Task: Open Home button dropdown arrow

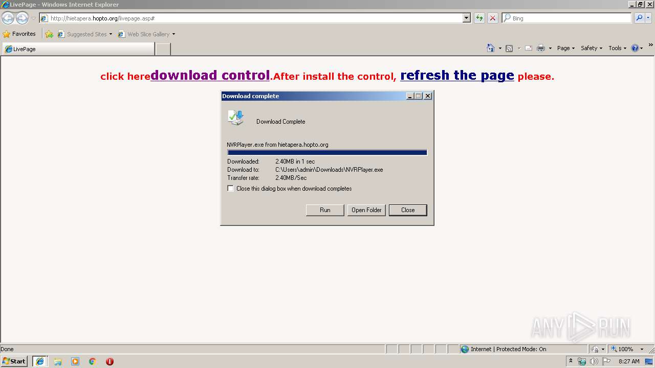Action: coord(500,48)
